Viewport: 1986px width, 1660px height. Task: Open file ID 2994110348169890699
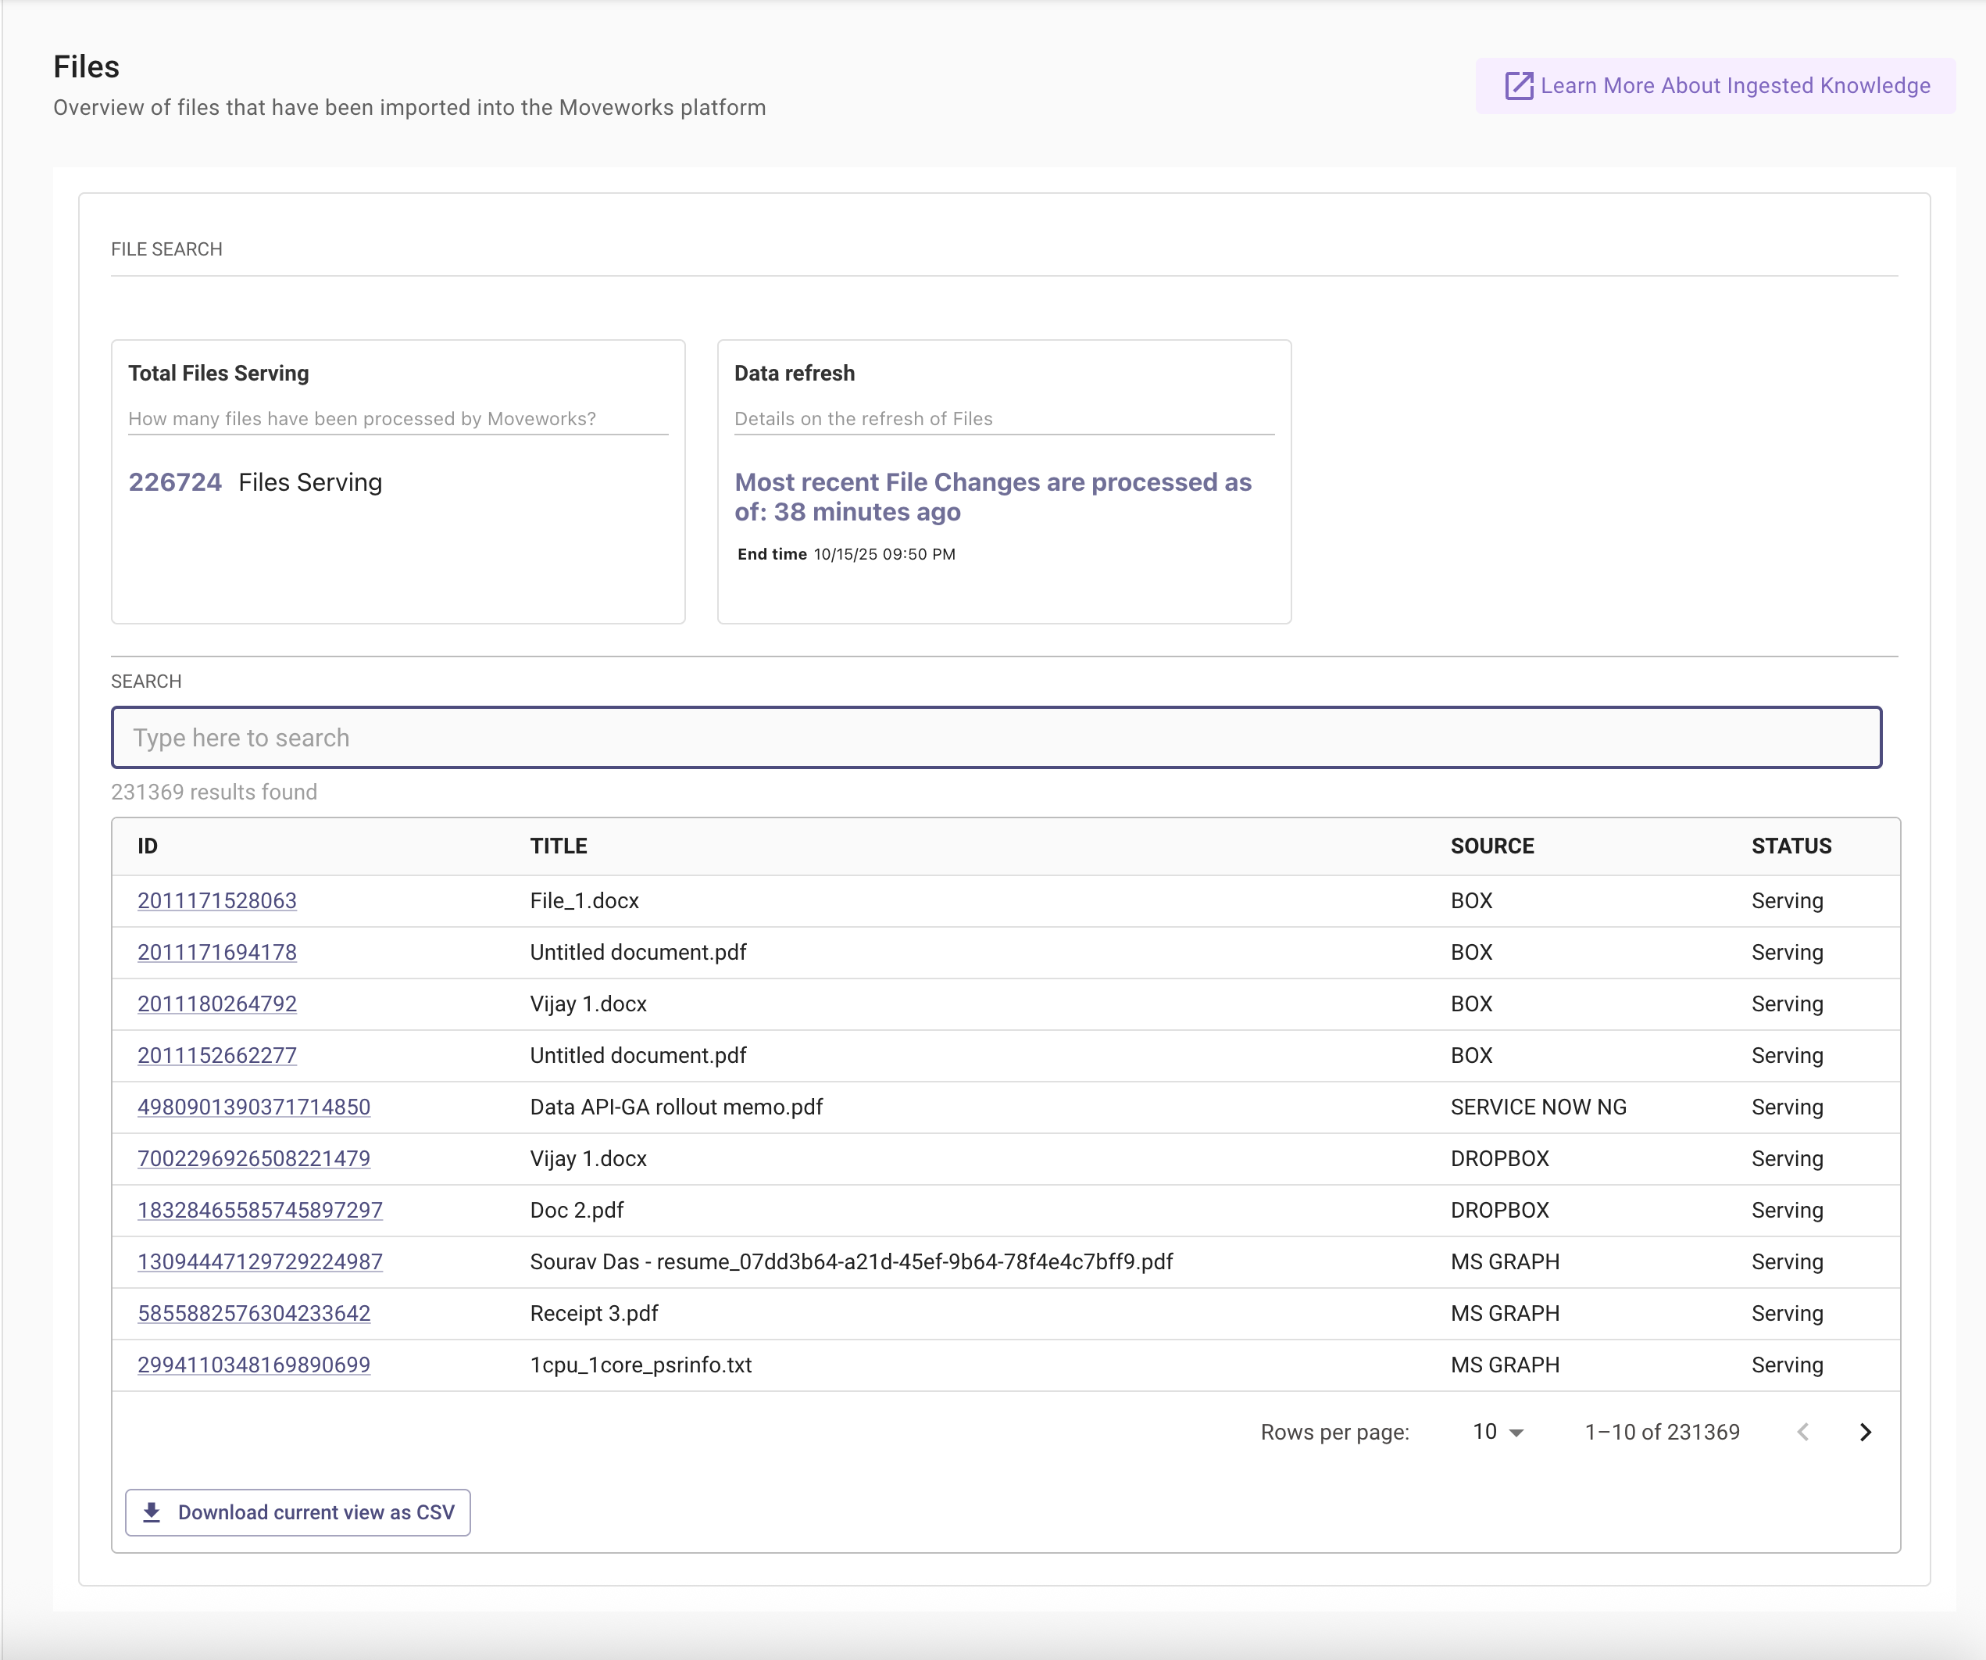253,1365
